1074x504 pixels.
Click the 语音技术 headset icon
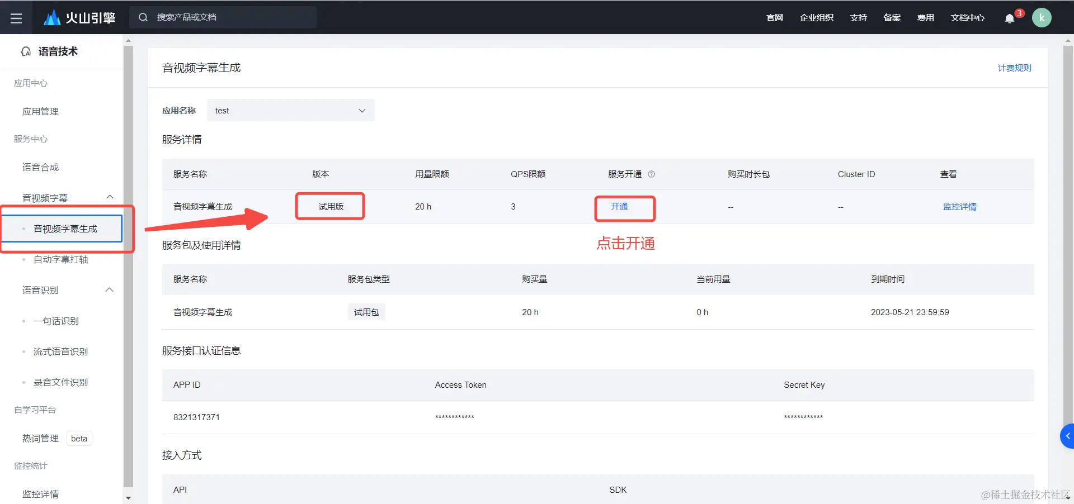pos(26,51)
